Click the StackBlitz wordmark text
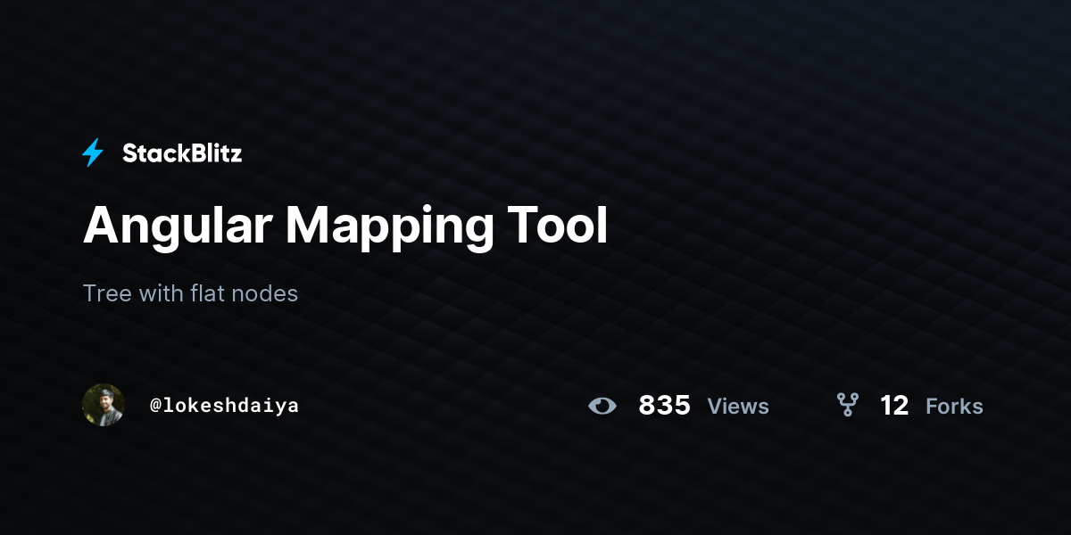Image resolution: width=1071 pixels, height=535 pixels. 182,152
